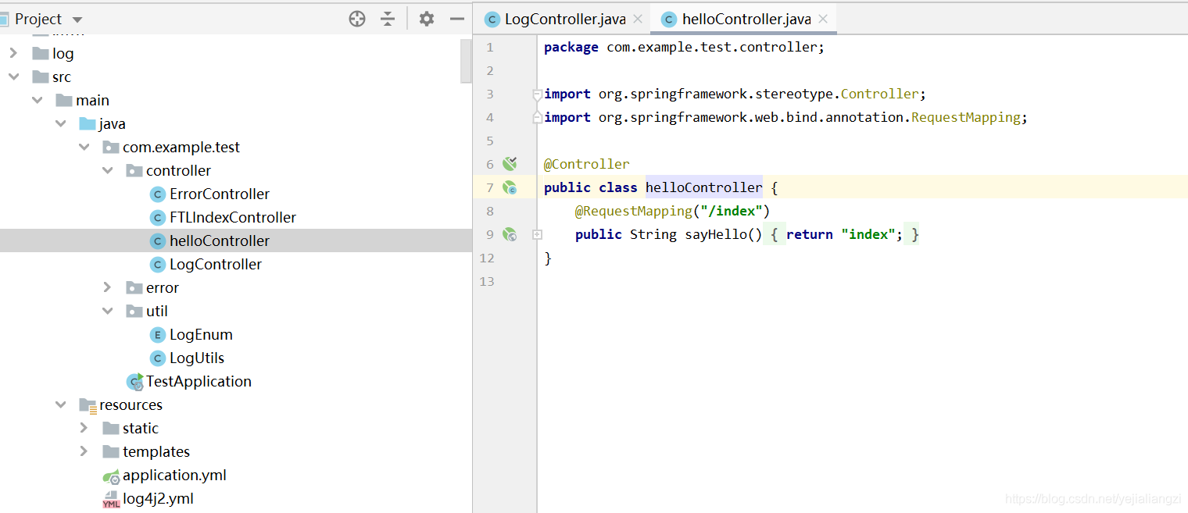Expand the templates folder

coord(84,451)
